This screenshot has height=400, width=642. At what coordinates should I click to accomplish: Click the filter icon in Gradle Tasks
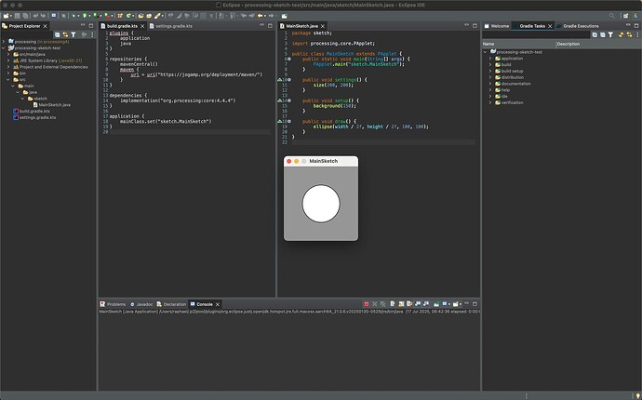coord(610,34)
